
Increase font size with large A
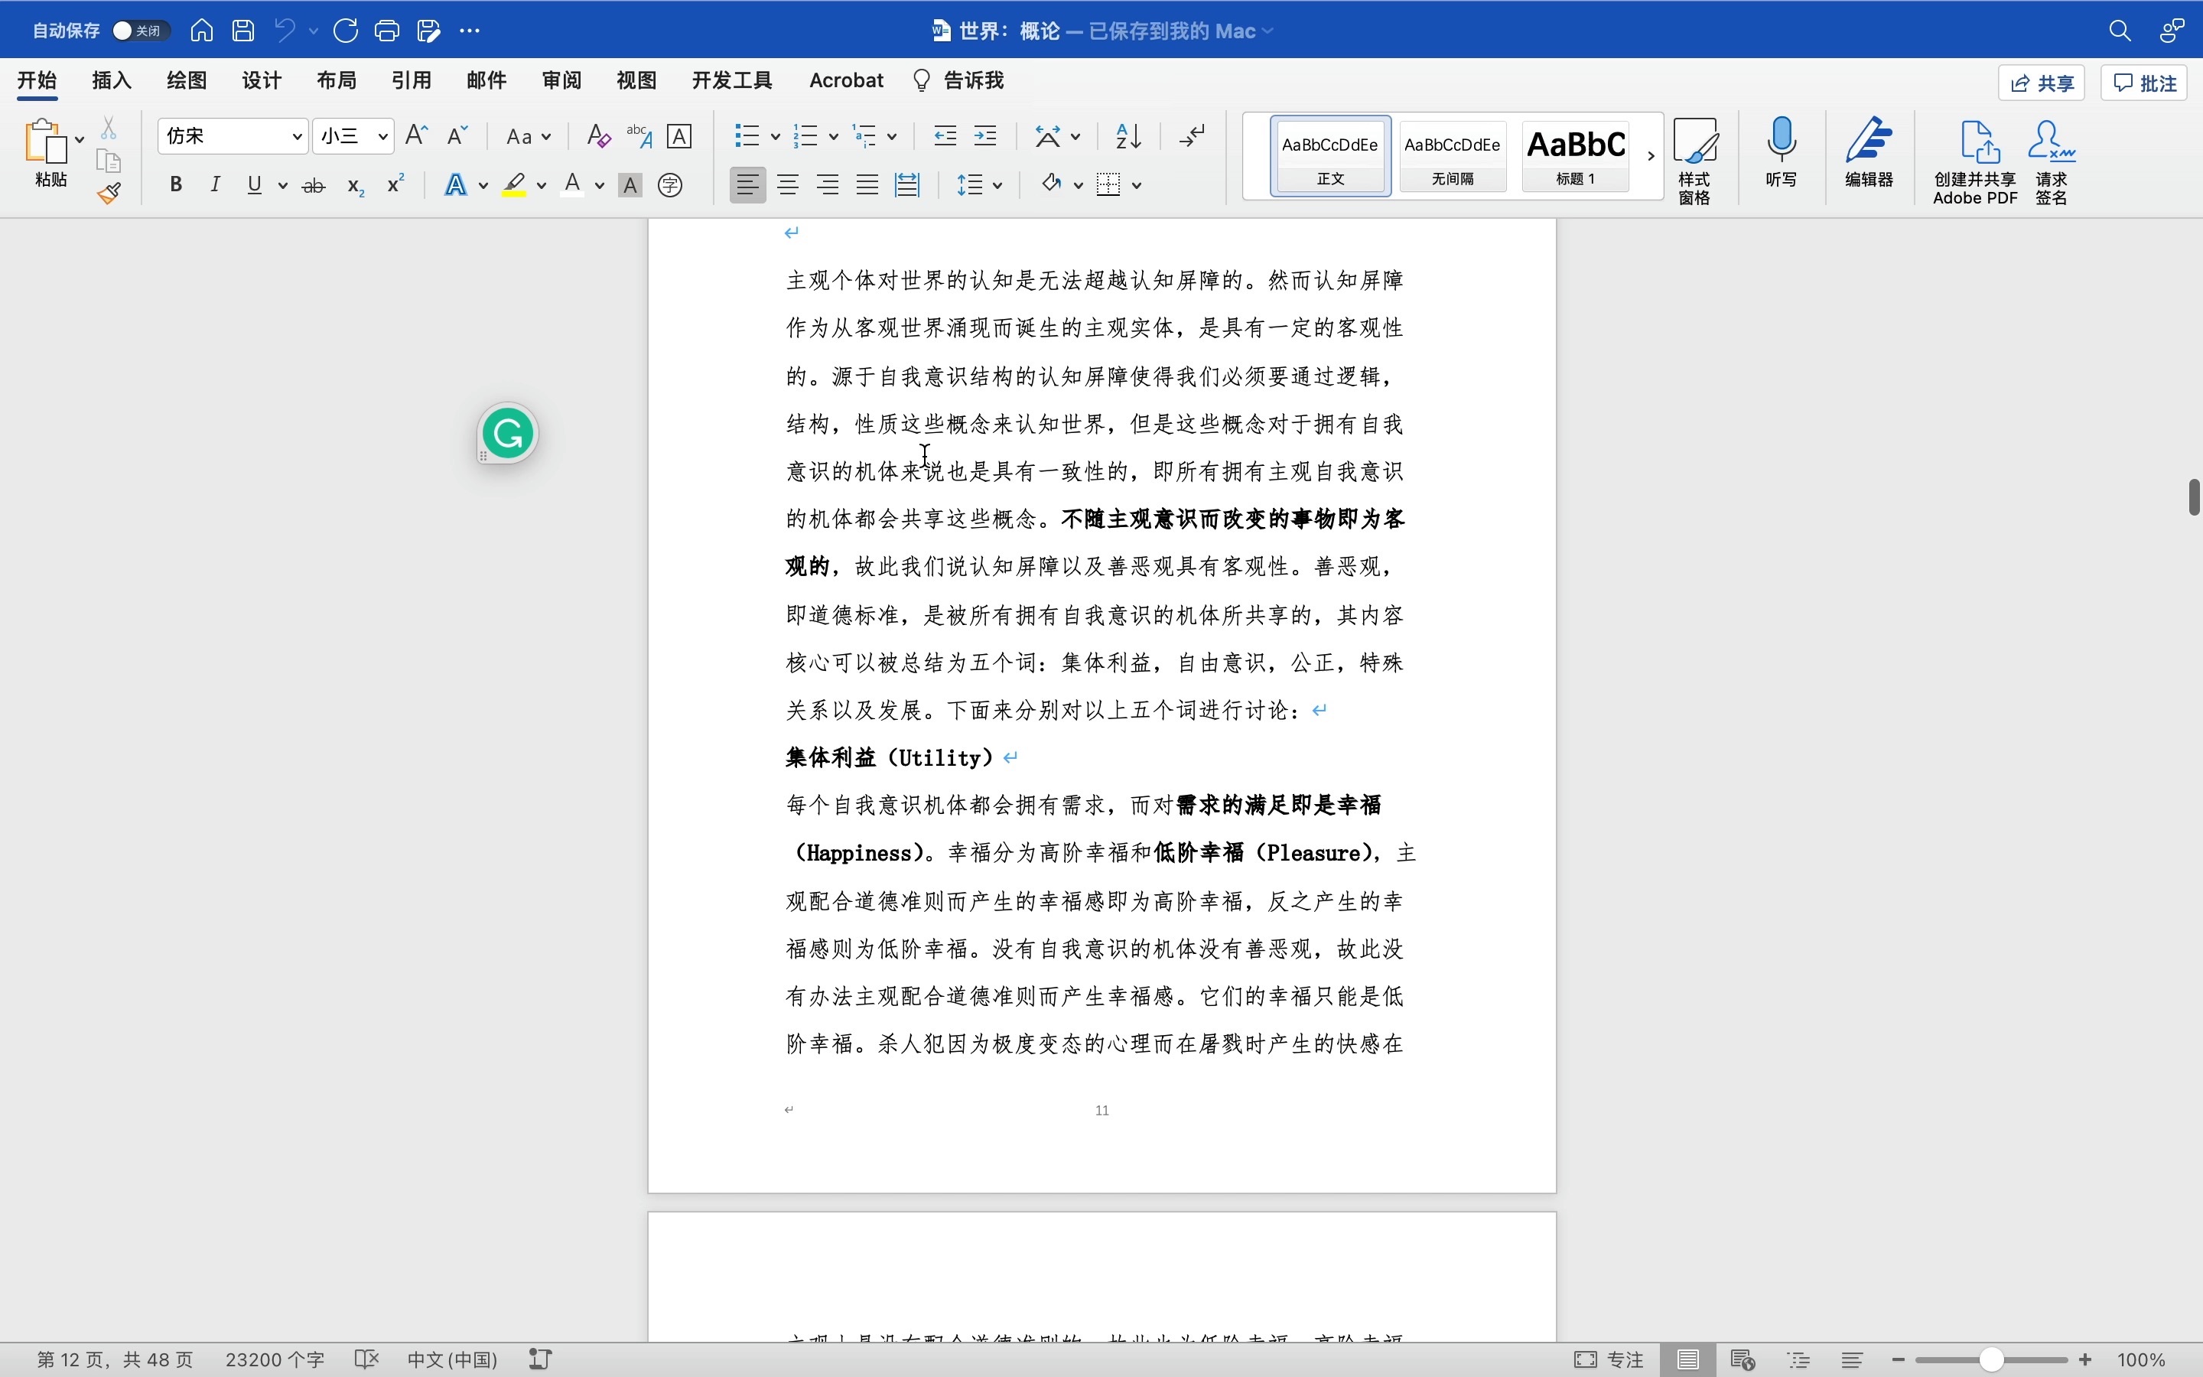[416, 135]
